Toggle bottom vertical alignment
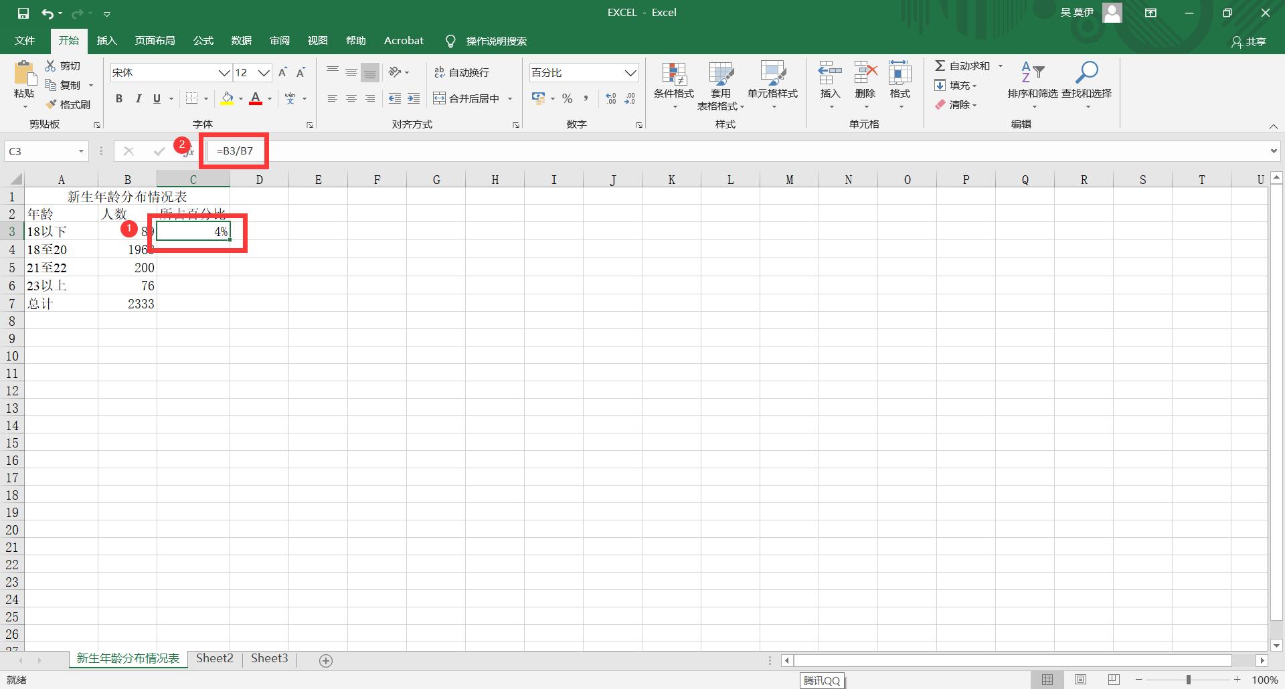Viewport: 1285px width, 689px height. coord(370,72)
